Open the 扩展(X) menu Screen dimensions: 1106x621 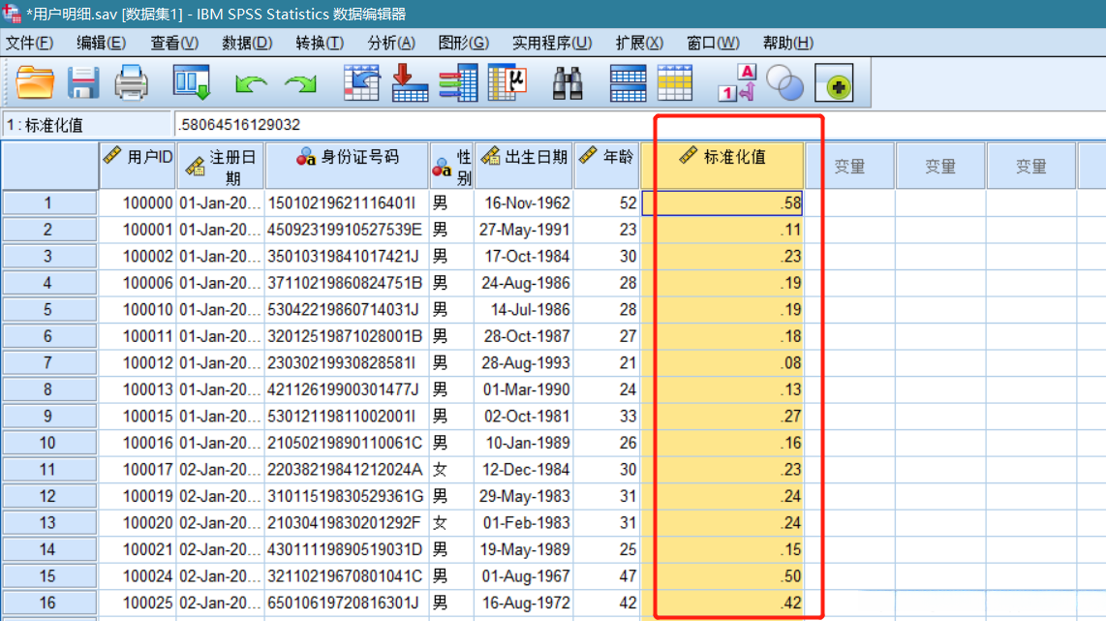pyautogui.click(x=639, y=43)
